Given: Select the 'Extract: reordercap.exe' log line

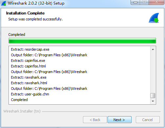Looking at the screenshot, I should (x=30, y=49).
